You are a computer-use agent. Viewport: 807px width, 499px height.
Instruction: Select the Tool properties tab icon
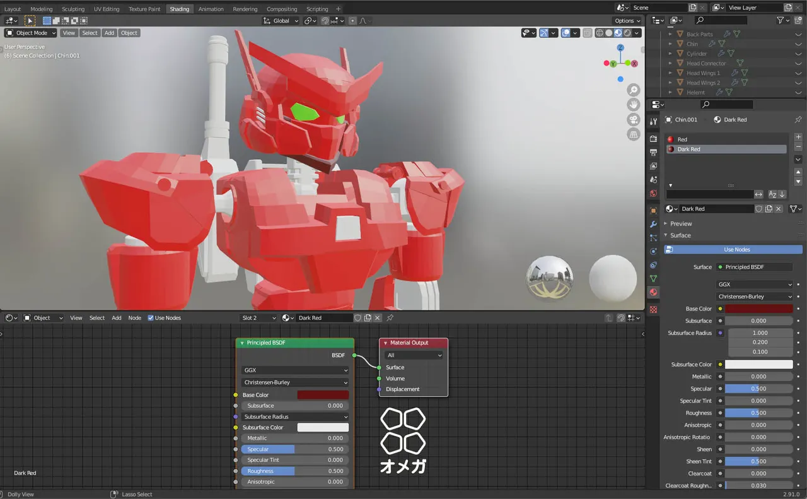pos(653,121)
